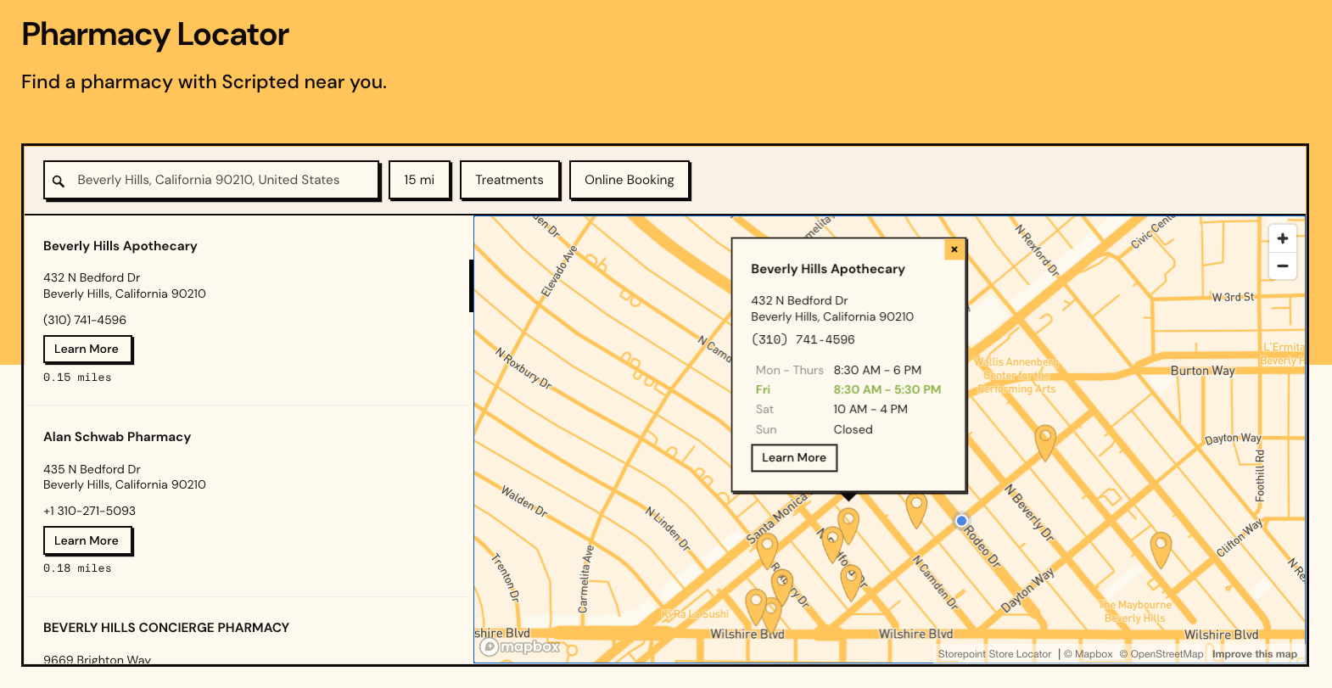Close the Beverly Hills Apothecary popup

point(954,249)
